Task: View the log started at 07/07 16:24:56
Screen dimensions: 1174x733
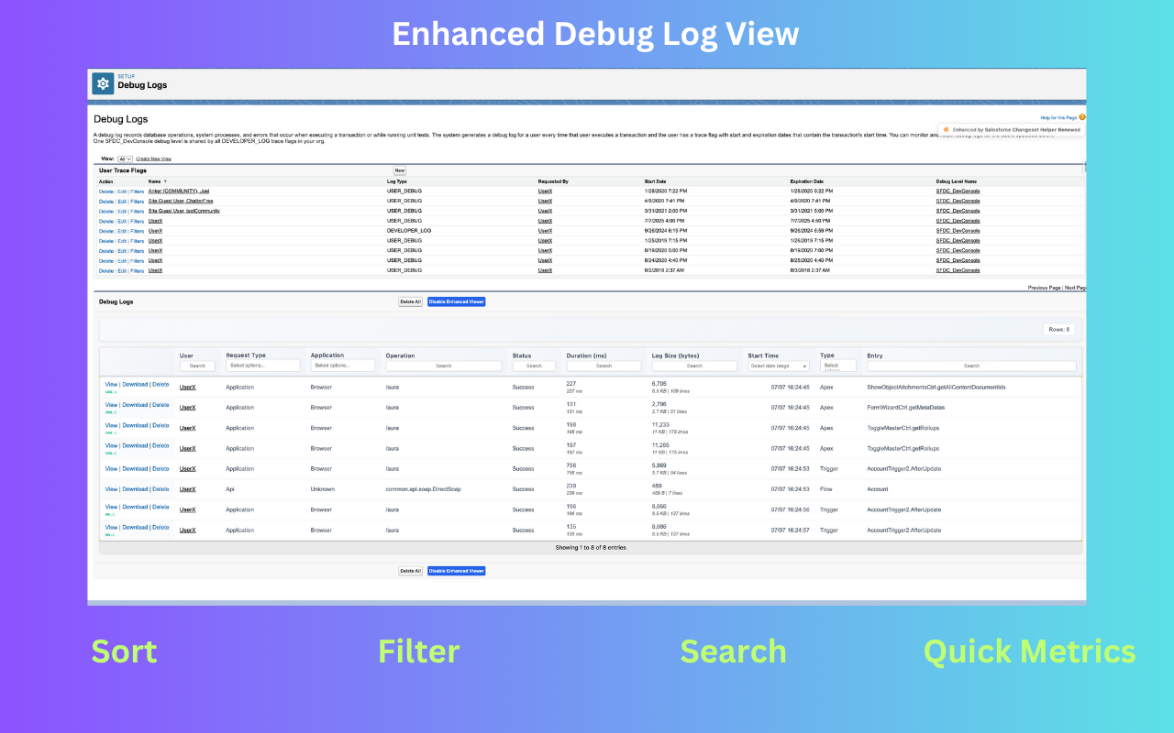Action: (111, 507)
